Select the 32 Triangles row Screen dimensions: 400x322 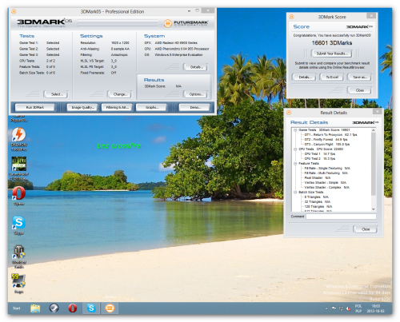pyautogui.click(x=318, y=202)
